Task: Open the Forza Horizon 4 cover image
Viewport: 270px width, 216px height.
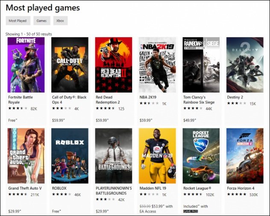Action: click(x=245, y=156)
